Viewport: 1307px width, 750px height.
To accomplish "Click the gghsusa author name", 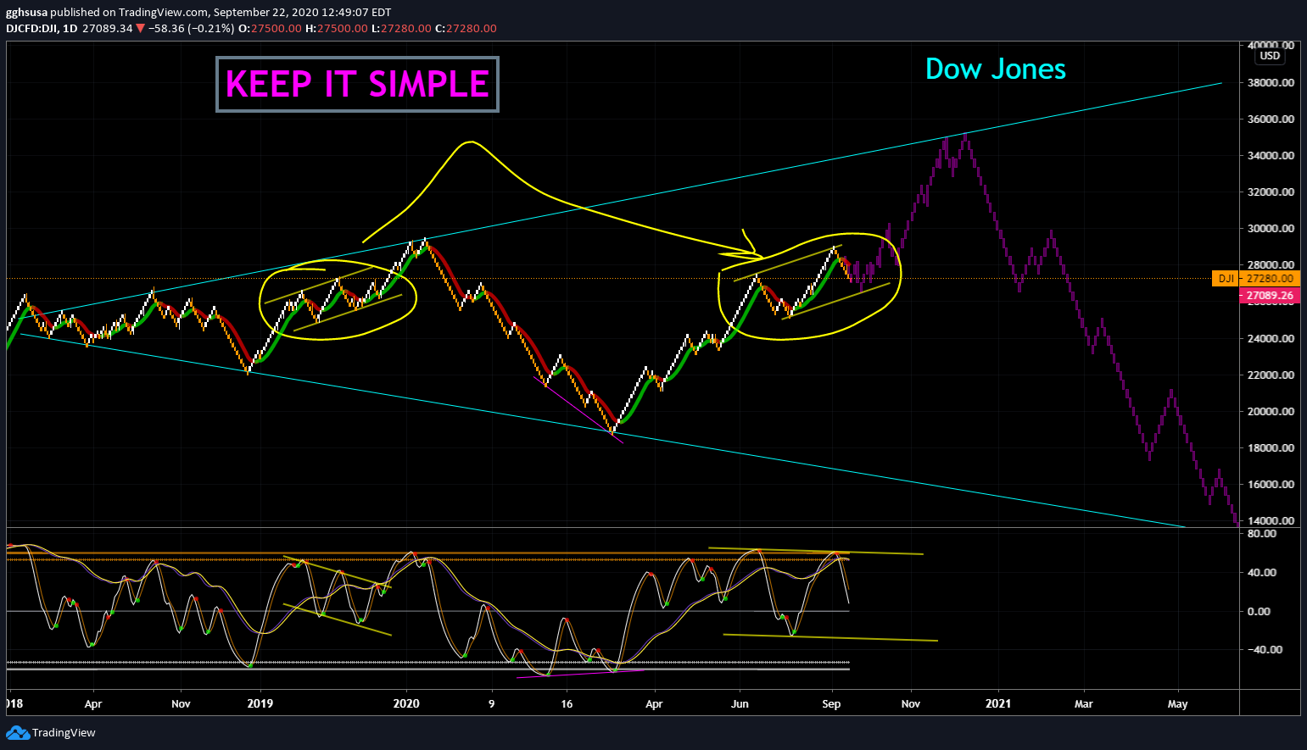I will [26, 13].
